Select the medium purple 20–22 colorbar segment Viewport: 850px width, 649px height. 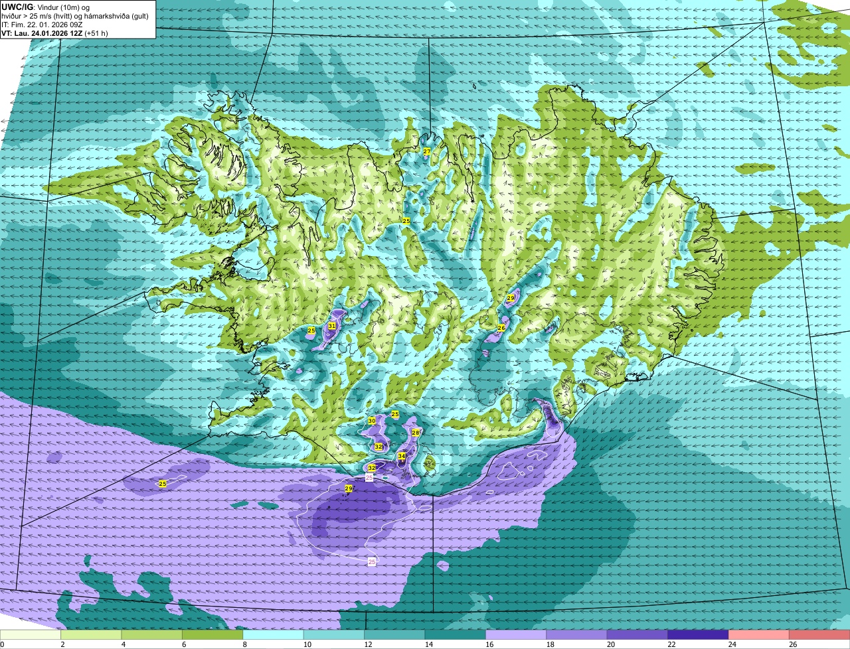pyautogui.click(x=638, y=635)
